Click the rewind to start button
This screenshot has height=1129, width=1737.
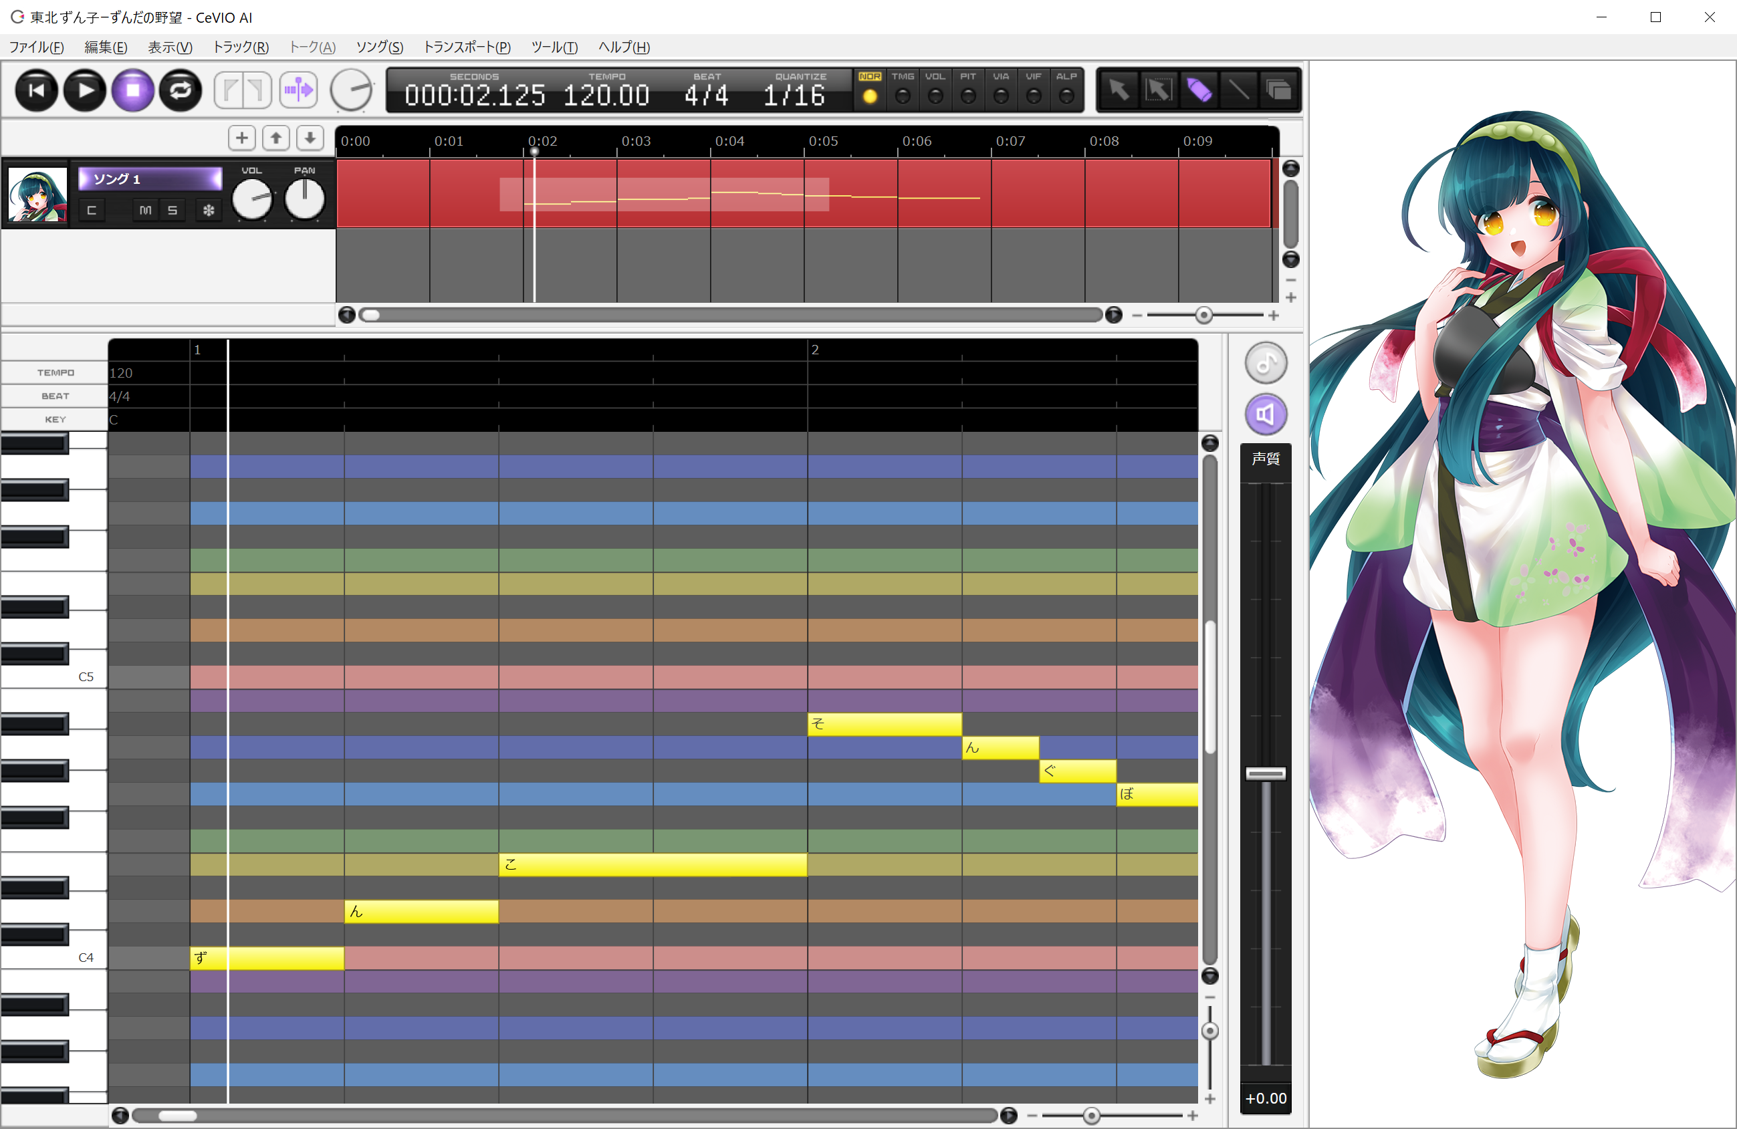tap(37, 90)
